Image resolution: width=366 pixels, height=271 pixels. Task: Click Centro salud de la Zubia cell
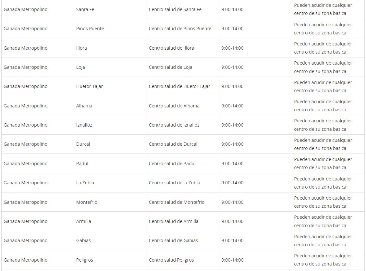point(174,183)
